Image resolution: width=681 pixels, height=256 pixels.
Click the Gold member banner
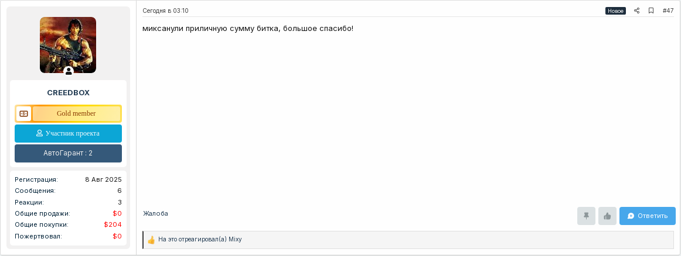pos(68,113)
